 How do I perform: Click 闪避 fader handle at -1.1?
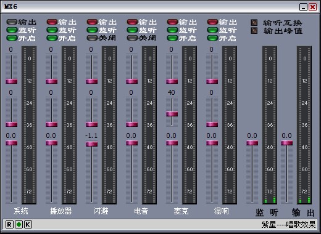[92, 144]
